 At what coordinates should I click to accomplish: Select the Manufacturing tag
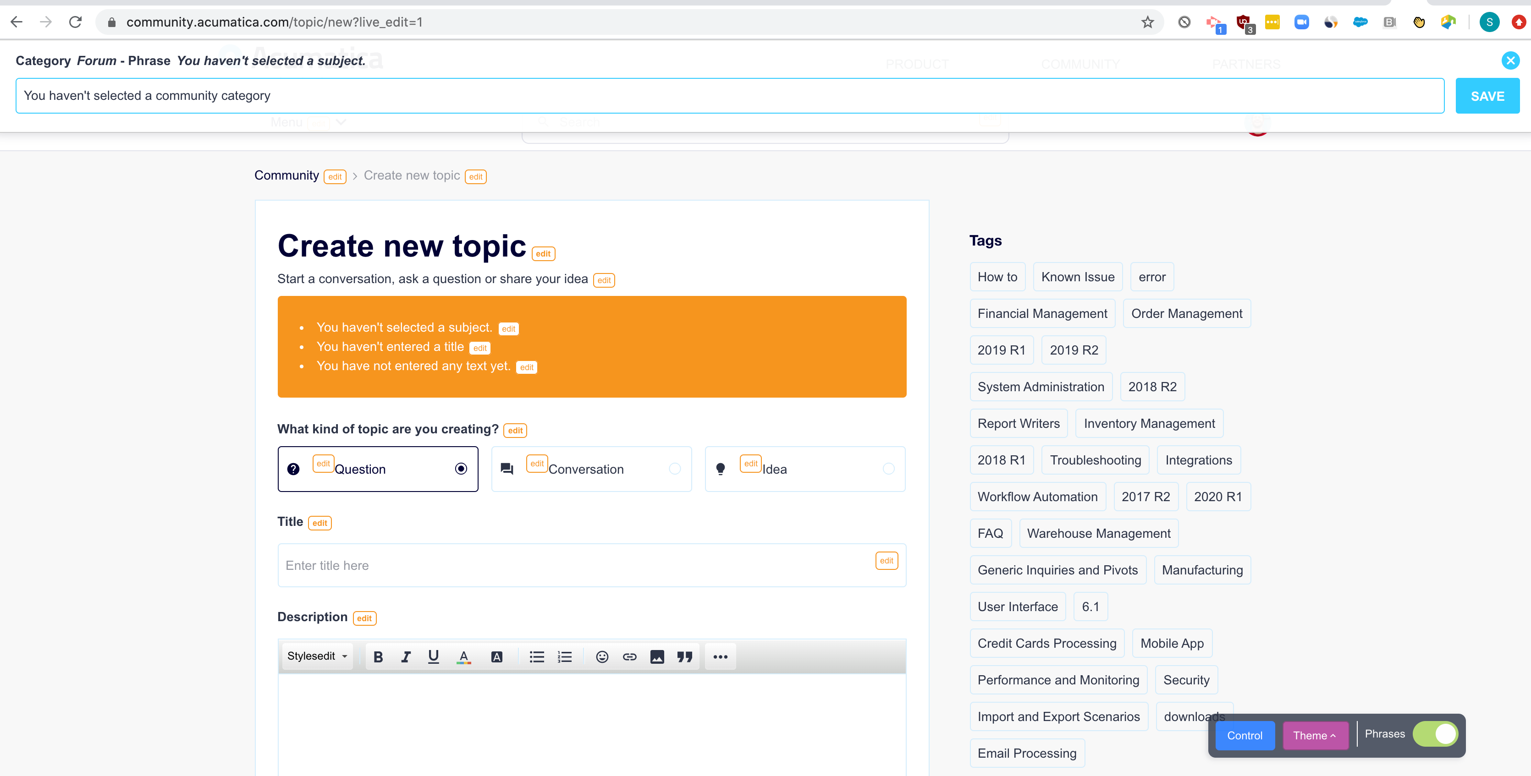pos(1202,570)
